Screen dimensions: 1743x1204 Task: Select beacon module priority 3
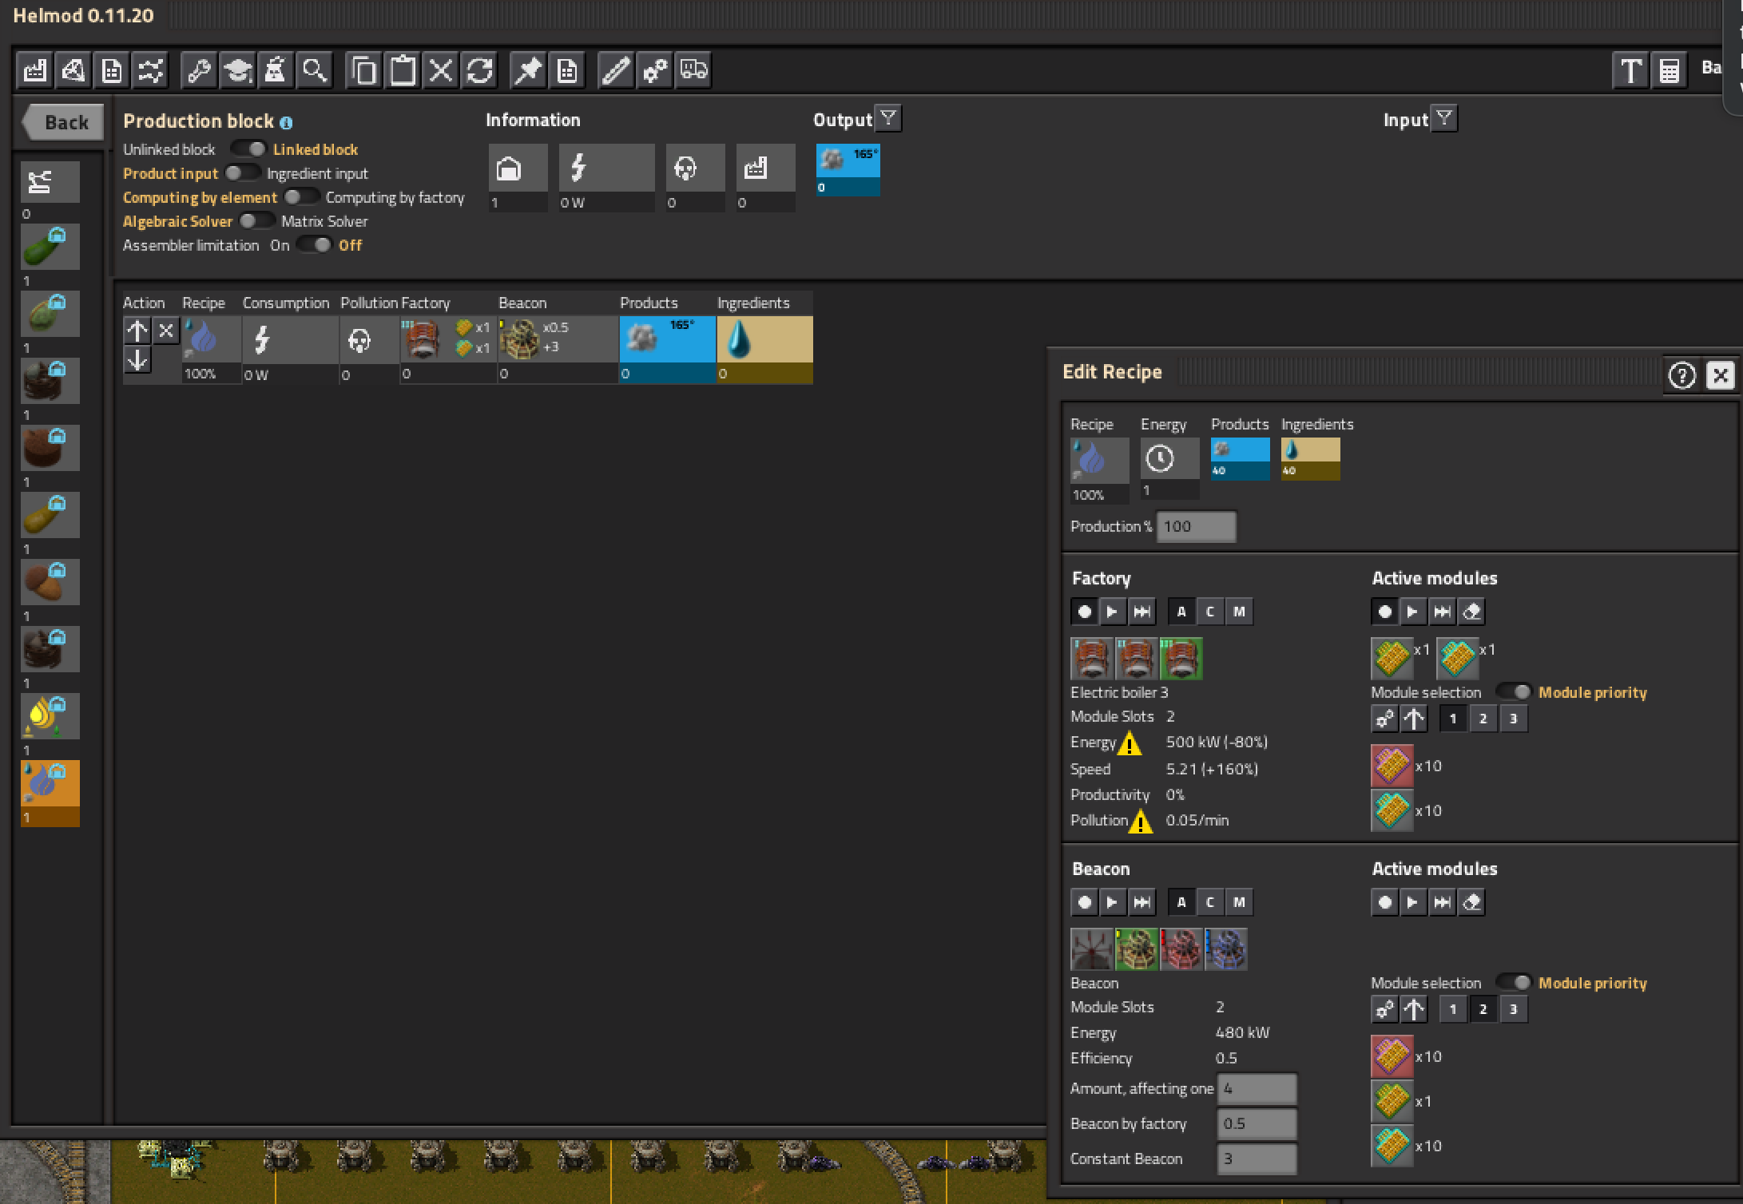coord(1513,1009)
